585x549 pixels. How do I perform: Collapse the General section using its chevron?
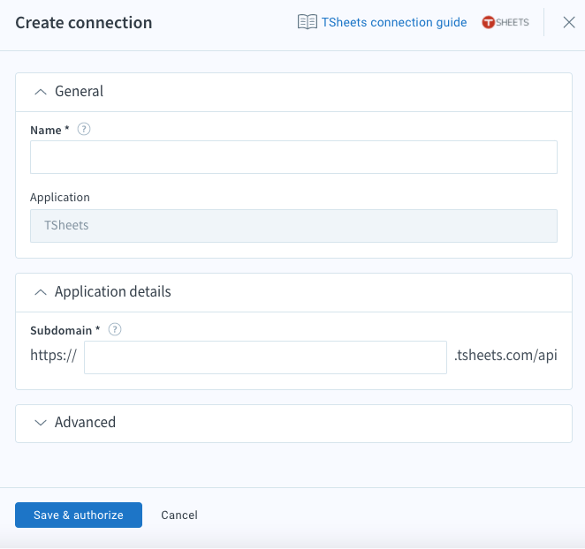click(x=40, y=92)
